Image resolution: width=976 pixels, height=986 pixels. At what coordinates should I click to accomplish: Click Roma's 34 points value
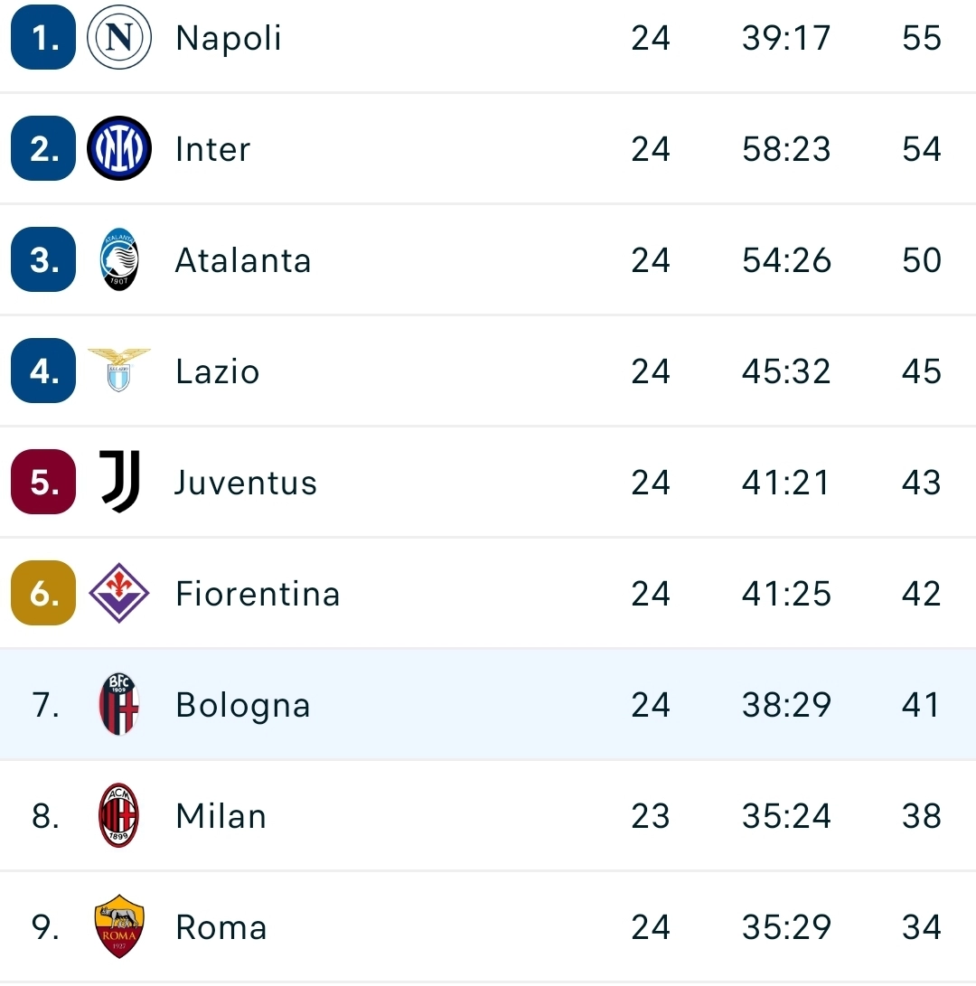pyautogui.click(x=921, y=927)
